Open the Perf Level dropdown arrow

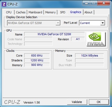pyautogui.click(x=103, y=23)
